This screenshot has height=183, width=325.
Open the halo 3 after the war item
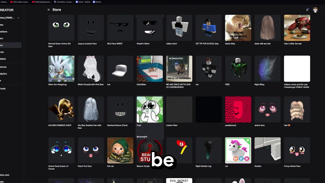coord(297,28)
